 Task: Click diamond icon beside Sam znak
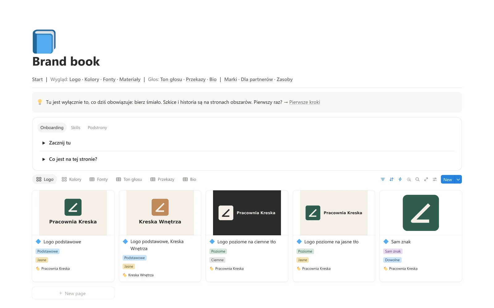pos(386,241)
